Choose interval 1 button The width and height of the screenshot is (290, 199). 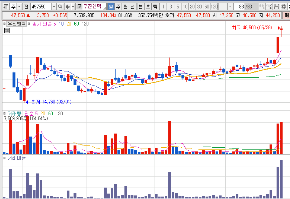pyautogui.click(x=163, y=7)
